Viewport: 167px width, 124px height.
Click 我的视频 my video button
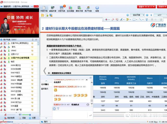click(9, 118)
